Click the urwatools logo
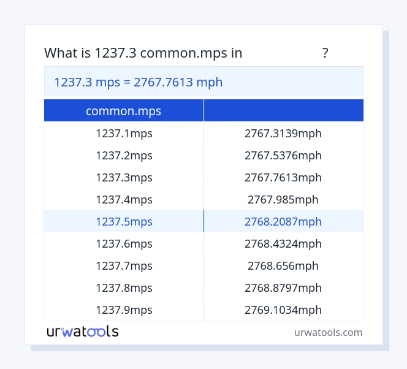This screenshot has height=369, width=407. point(83,332)
